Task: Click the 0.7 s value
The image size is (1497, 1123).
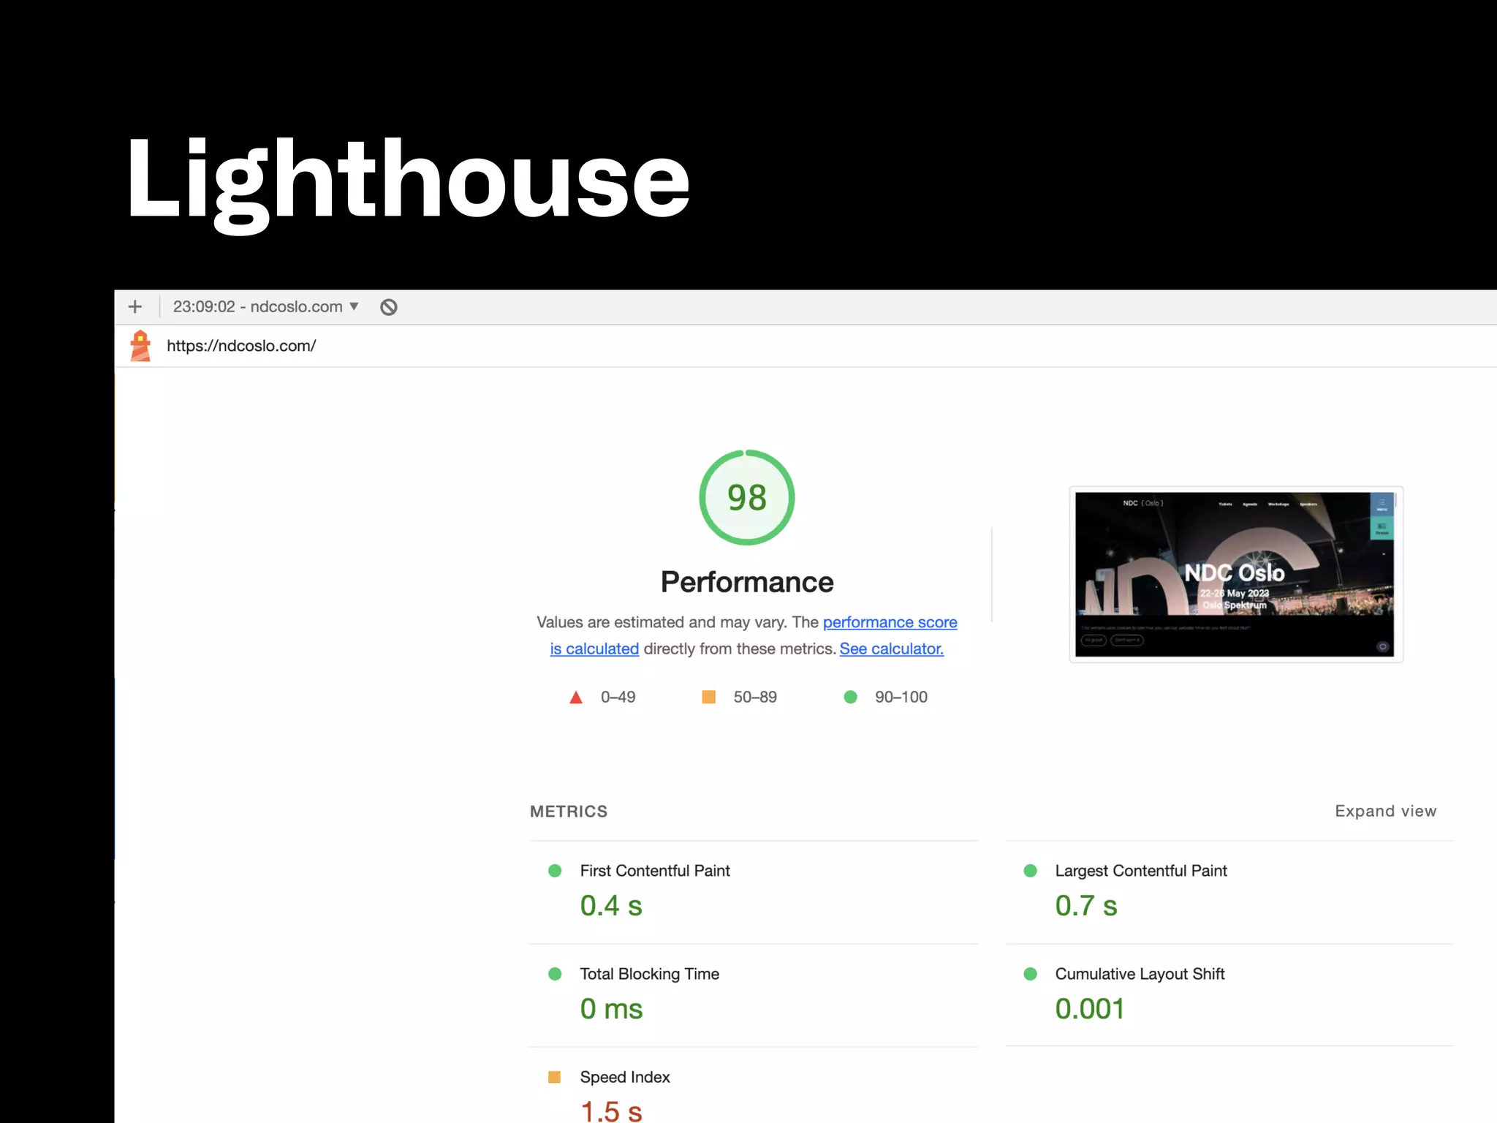Action: tap(1086, 906)
